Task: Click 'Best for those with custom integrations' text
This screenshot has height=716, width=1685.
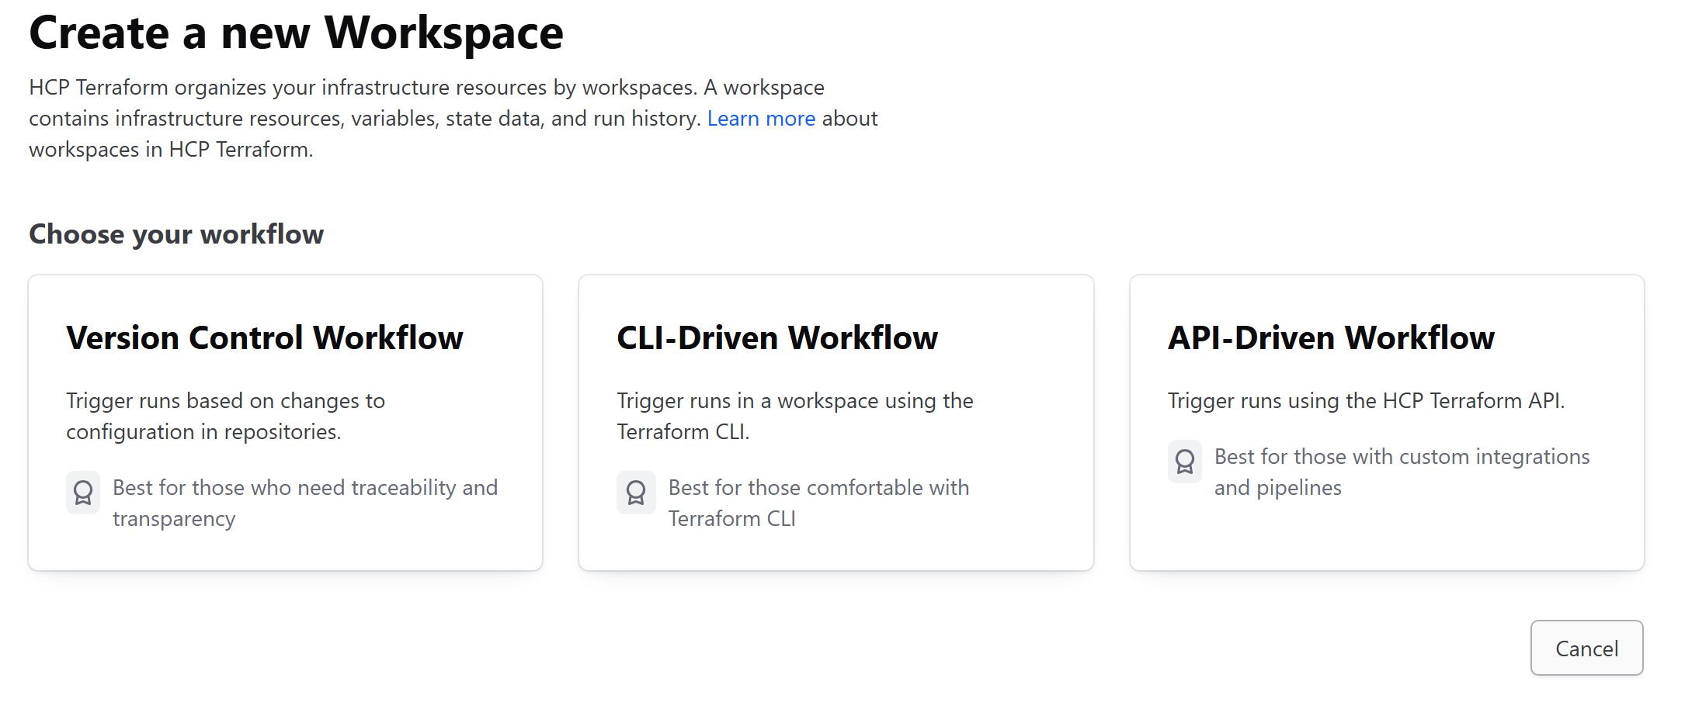Action: coord(1402,472)
